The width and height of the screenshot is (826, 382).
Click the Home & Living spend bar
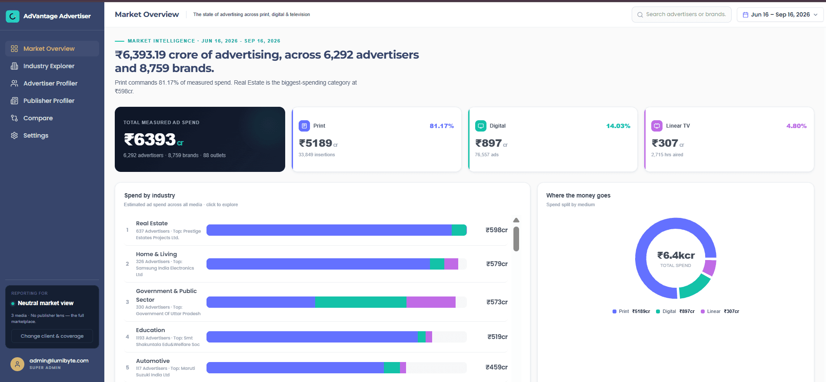click(336, 264)
